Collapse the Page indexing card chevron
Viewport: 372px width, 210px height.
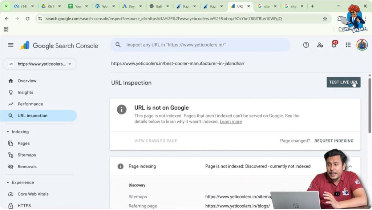tap(350, 166)
